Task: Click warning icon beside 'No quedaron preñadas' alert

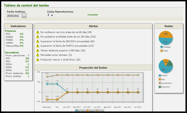Action: point(38,37)
